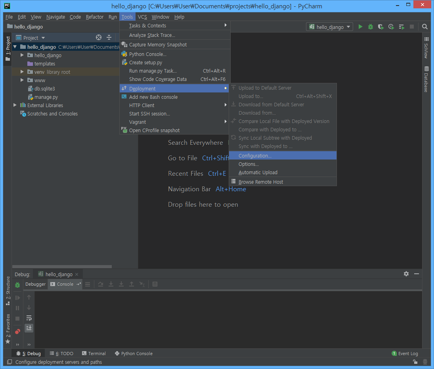
Task: Toggle the SciView tool window
Action: 426,47
